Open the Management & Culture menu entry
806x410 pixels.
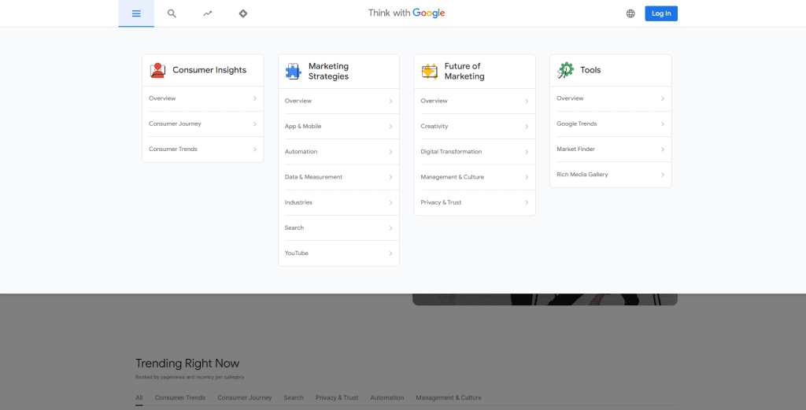click(475, 177)
